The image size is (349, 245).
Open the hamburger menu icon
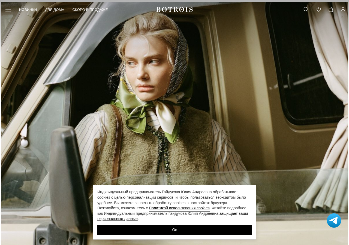[x=8, y=10]
